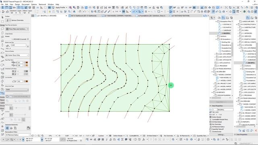Open the Layout Book navigator icon
Image resolution: width=258 pixels, height=145 pixels.
coord(227,18)
